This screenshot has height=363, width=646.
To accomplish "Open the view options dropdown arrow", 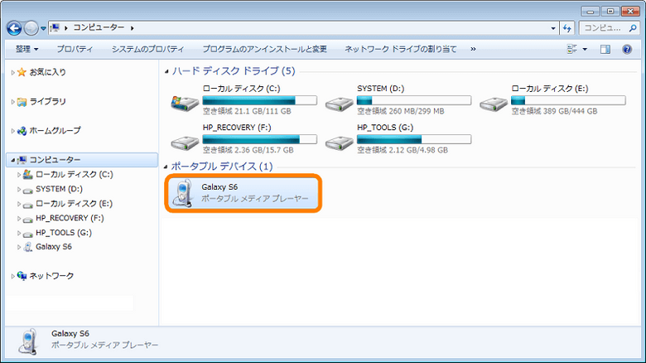I will coord(585,49).
